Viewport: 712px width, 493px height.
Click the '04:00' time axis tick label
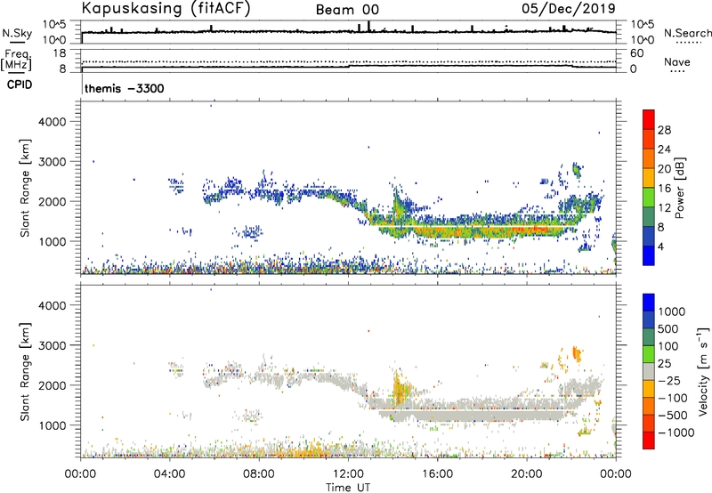click(170, 474)
